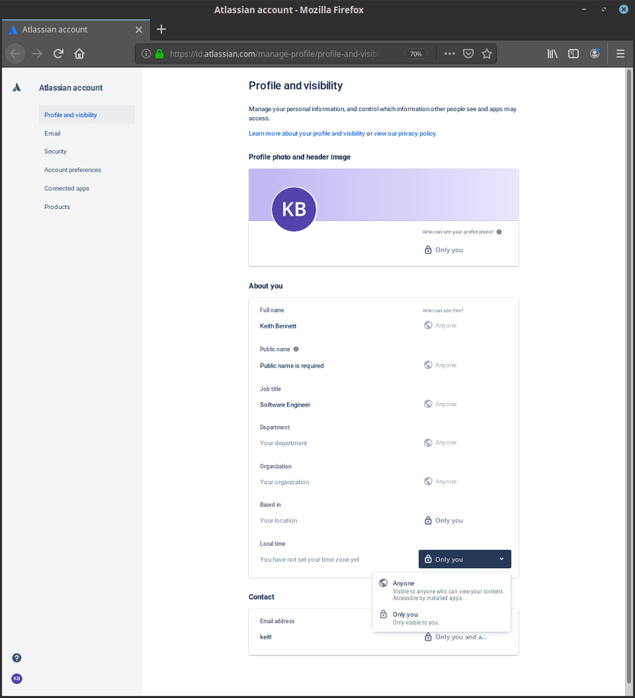This screenshot has height=698, width=635.
Task: Click Organization Anyone visibility setting
Action: pos(441,481)
